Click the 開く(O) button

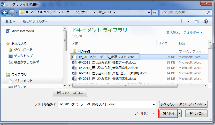pyautogui.click(x=168, y=113)
